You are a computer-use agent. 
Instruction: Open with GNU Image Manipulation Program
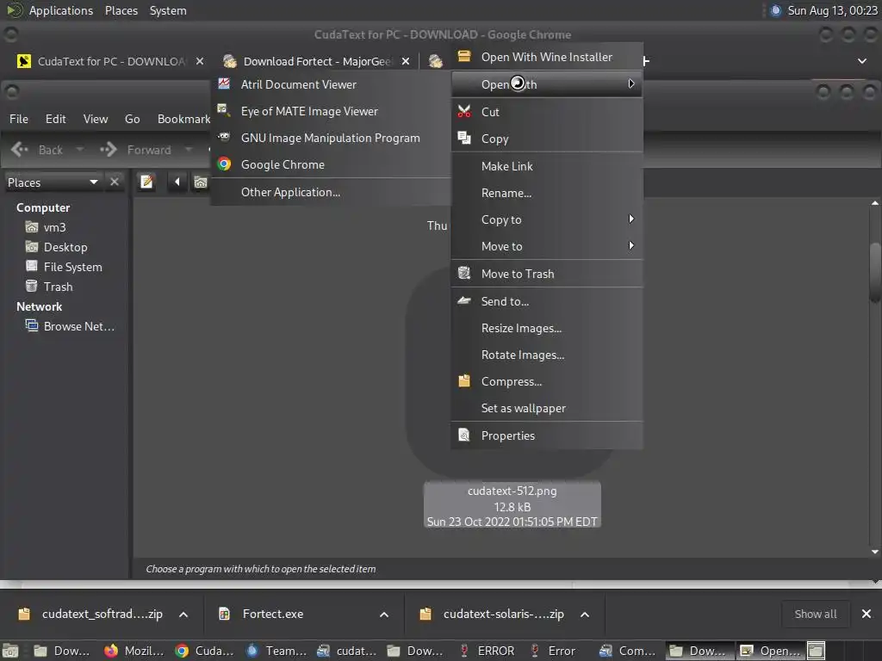click(x=331, y=138)
